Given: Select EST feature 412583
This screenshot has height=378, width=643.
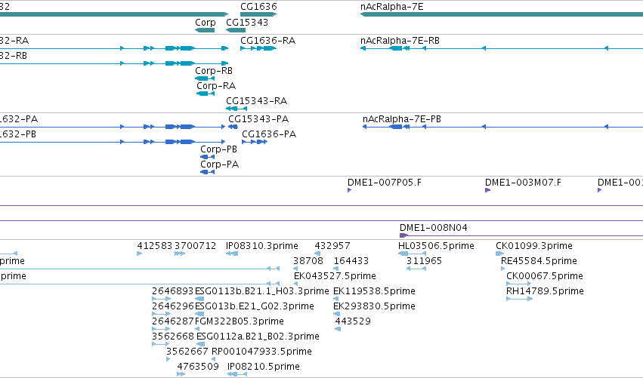Looking at the screenshot, I should pyautogui.click(x=140, y=254).
